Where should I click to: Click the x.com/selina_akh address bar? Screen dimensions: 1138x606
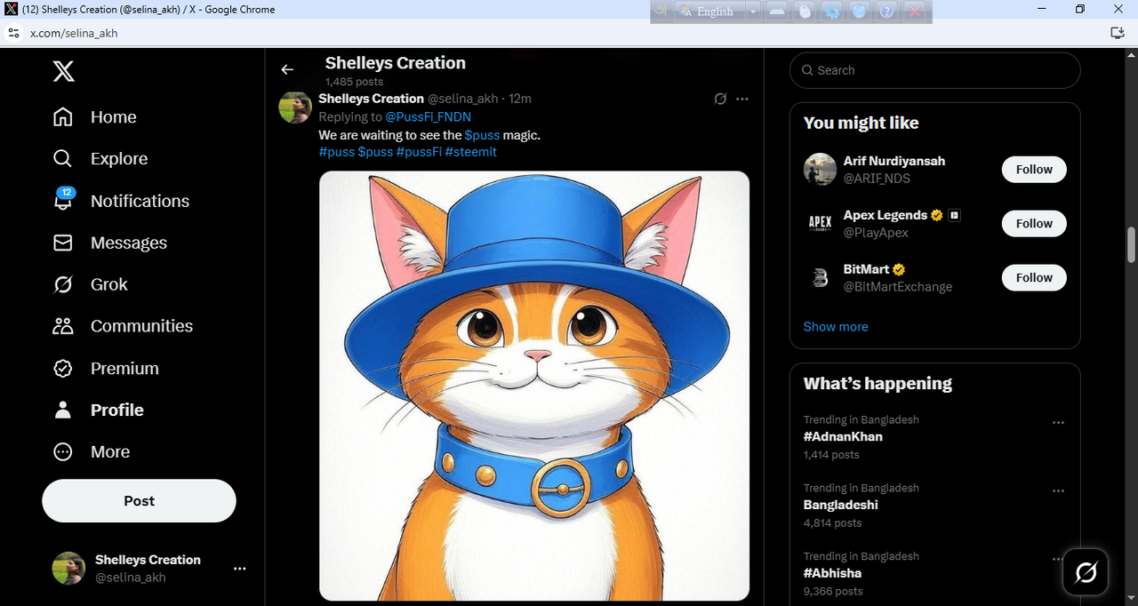click(x=74, y=33)
